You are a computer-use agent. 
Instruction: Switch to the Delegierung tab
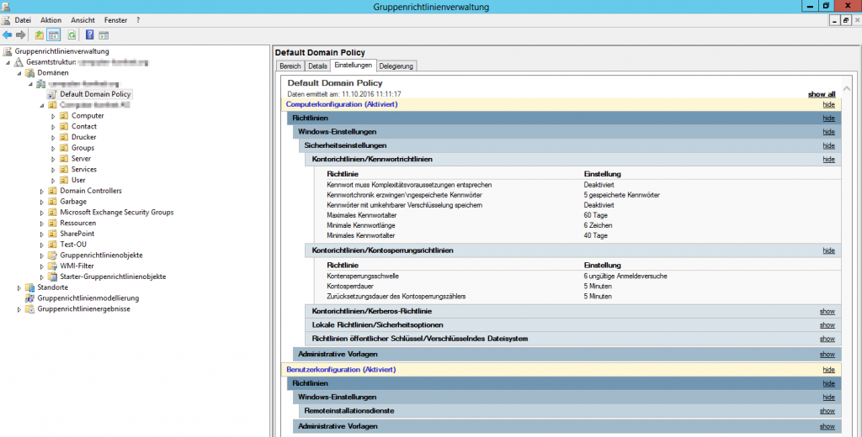point(396,66)
